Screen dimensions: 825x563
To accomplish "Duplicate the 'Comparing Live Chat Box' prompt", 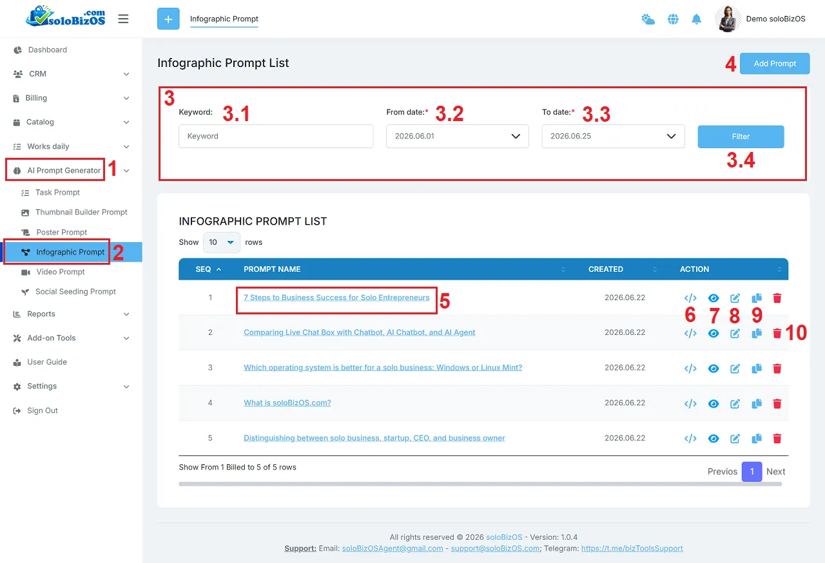I will coord(757,332).
